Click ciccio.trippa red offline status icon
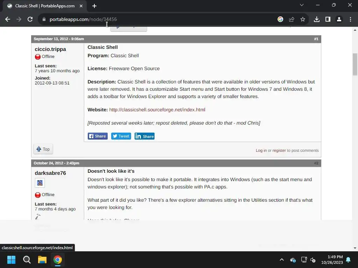Screen dimensions: 358x268 click(x=38, y=57)
